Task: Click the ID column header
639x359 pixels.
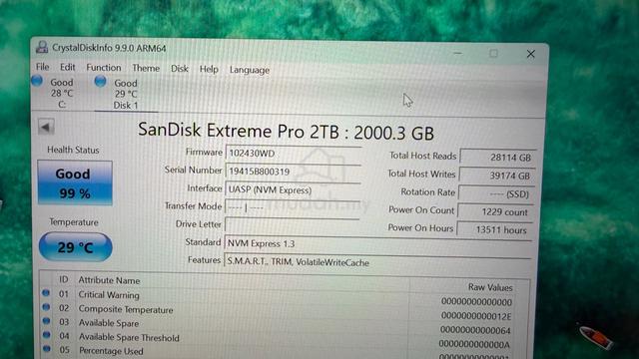Action: click(63, 279)
